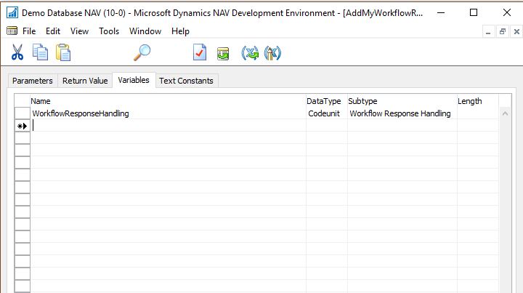Open the Window menu
The image size is (523, 293).
tap(145, 31)
